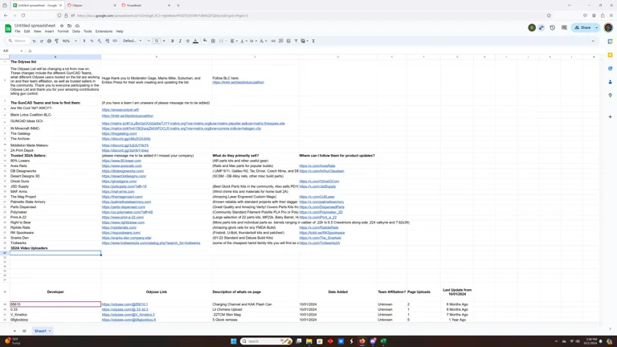617x347 pixels.
Task: Open the Extensions menu
Action: pos(104,31)
